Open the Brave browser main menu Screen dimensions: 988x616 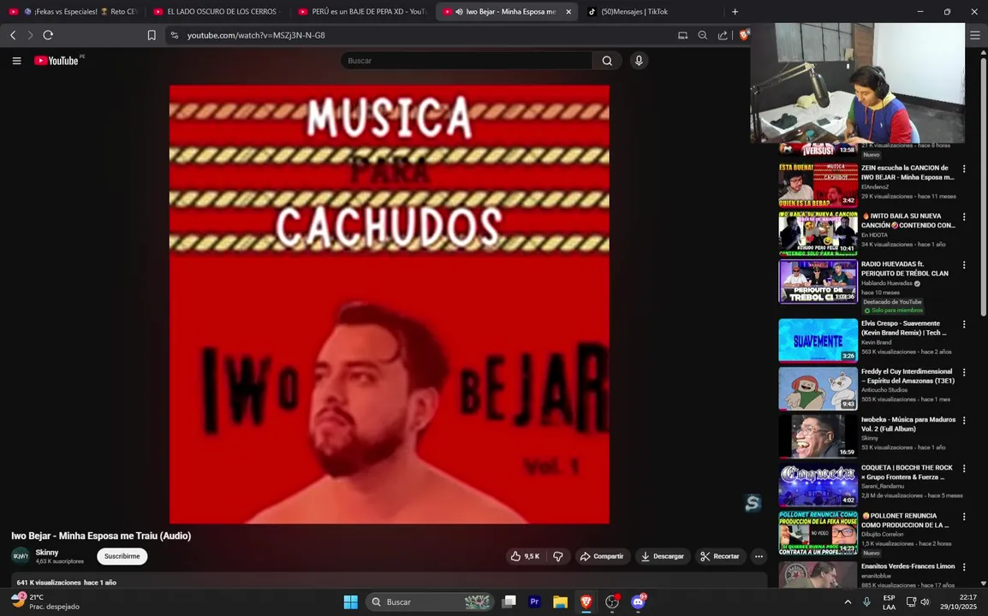point(975,35)
